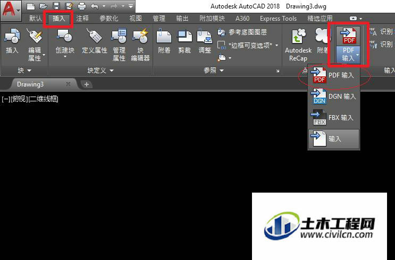The width and height of the screenshot is (395, 260).
Task: Click the ribbon minimize toggle button
Action: coord(353,19)
